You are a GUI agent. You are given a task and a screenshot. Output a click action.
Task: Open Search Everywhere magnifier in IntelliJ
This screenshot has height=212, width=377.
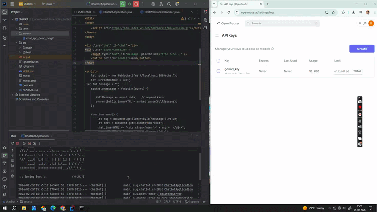click(x=169, y=4)
